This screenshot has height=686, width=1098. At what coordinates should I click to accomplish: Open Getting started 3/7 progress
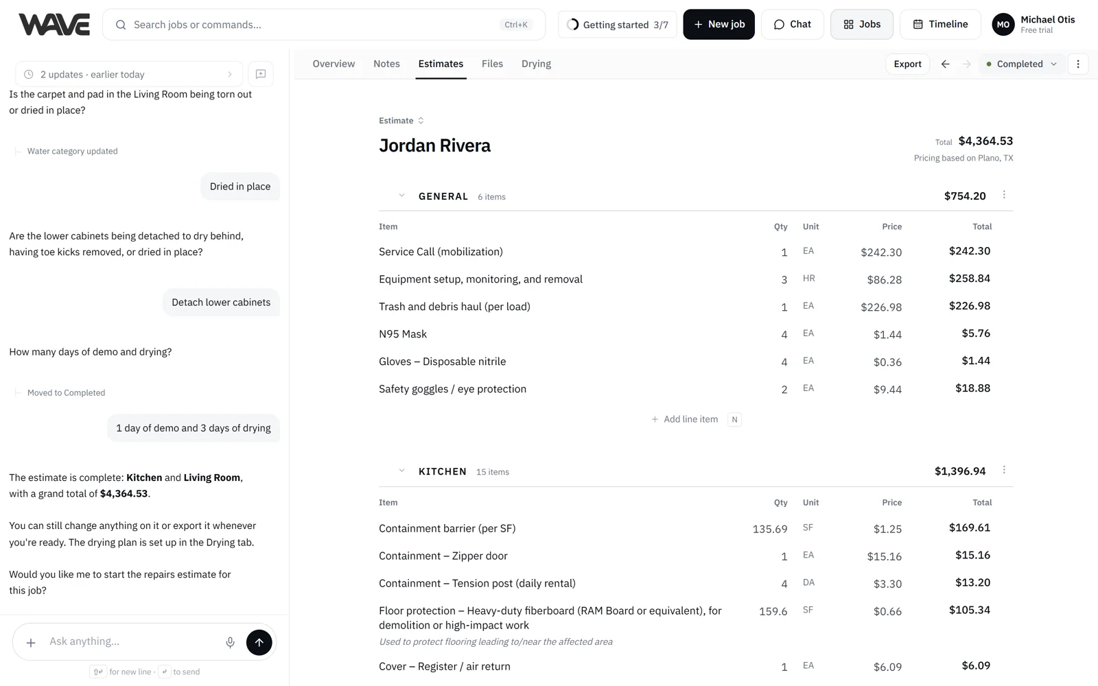point(618,25)
